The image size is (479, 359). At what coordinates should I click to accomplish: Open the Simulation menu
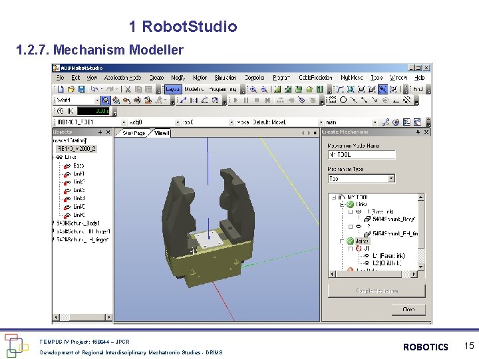(x=226, y=78)
